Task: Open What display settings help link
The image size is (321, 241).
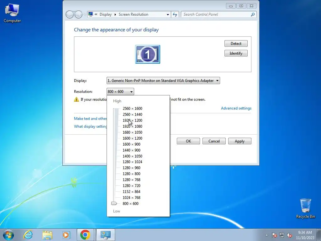Action: (x=90, y=126)
